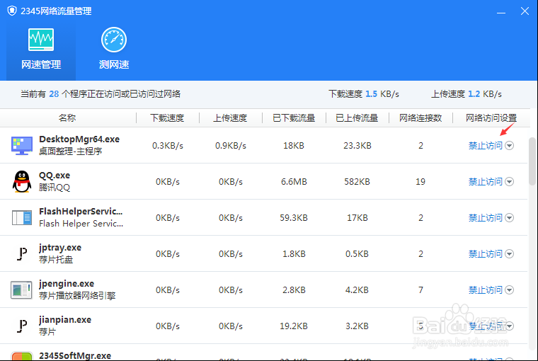The height and width of the screenshot is (361, 538).
Task: Click the total 下载速度 1.5 KB/s readout
Action: point(364,94)
